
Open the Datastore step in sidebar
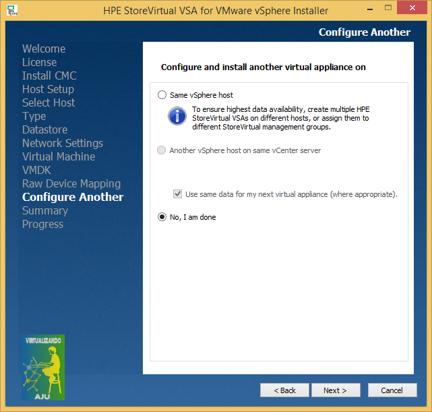(44, 129)
